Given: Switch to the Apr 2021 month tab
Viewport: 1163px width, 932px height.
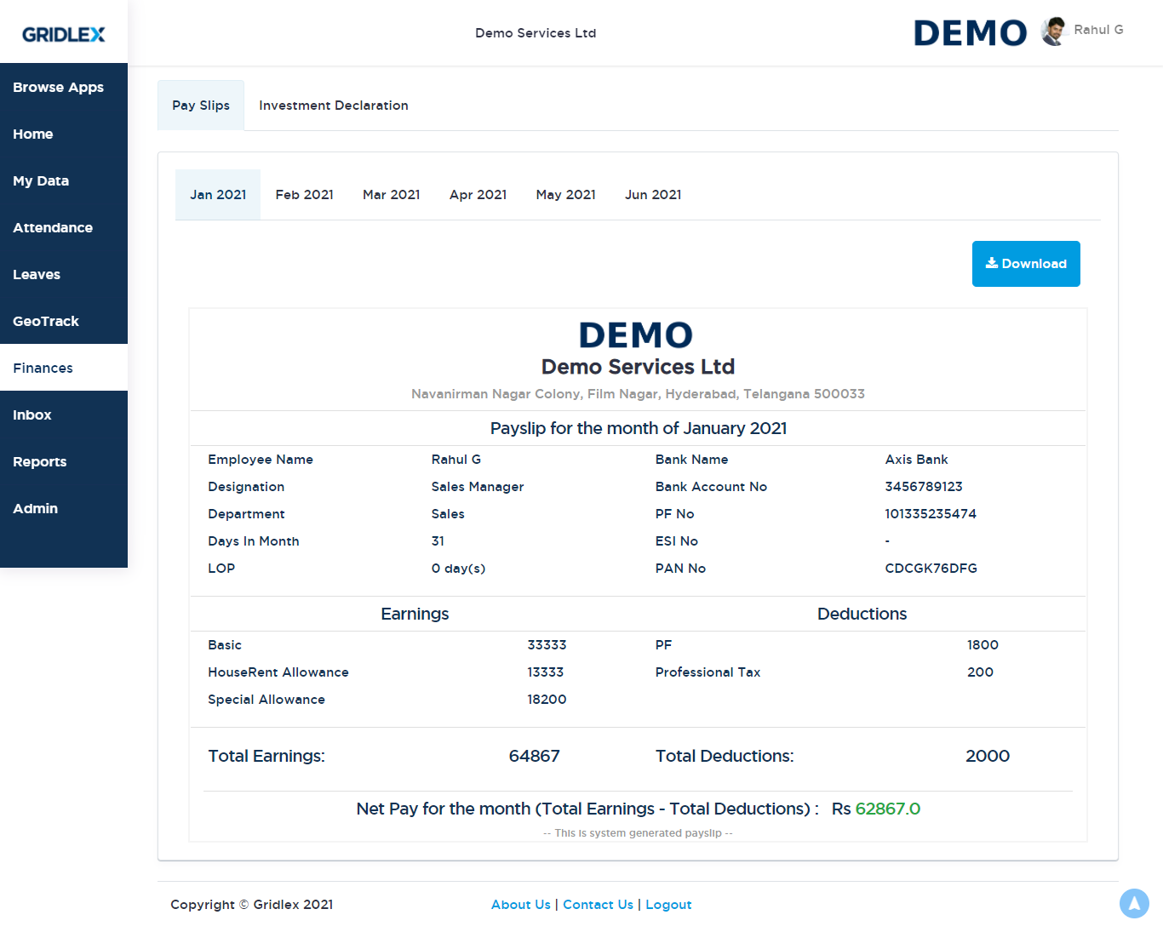Looking at the screenshot, I should click(x=478, y=194).
